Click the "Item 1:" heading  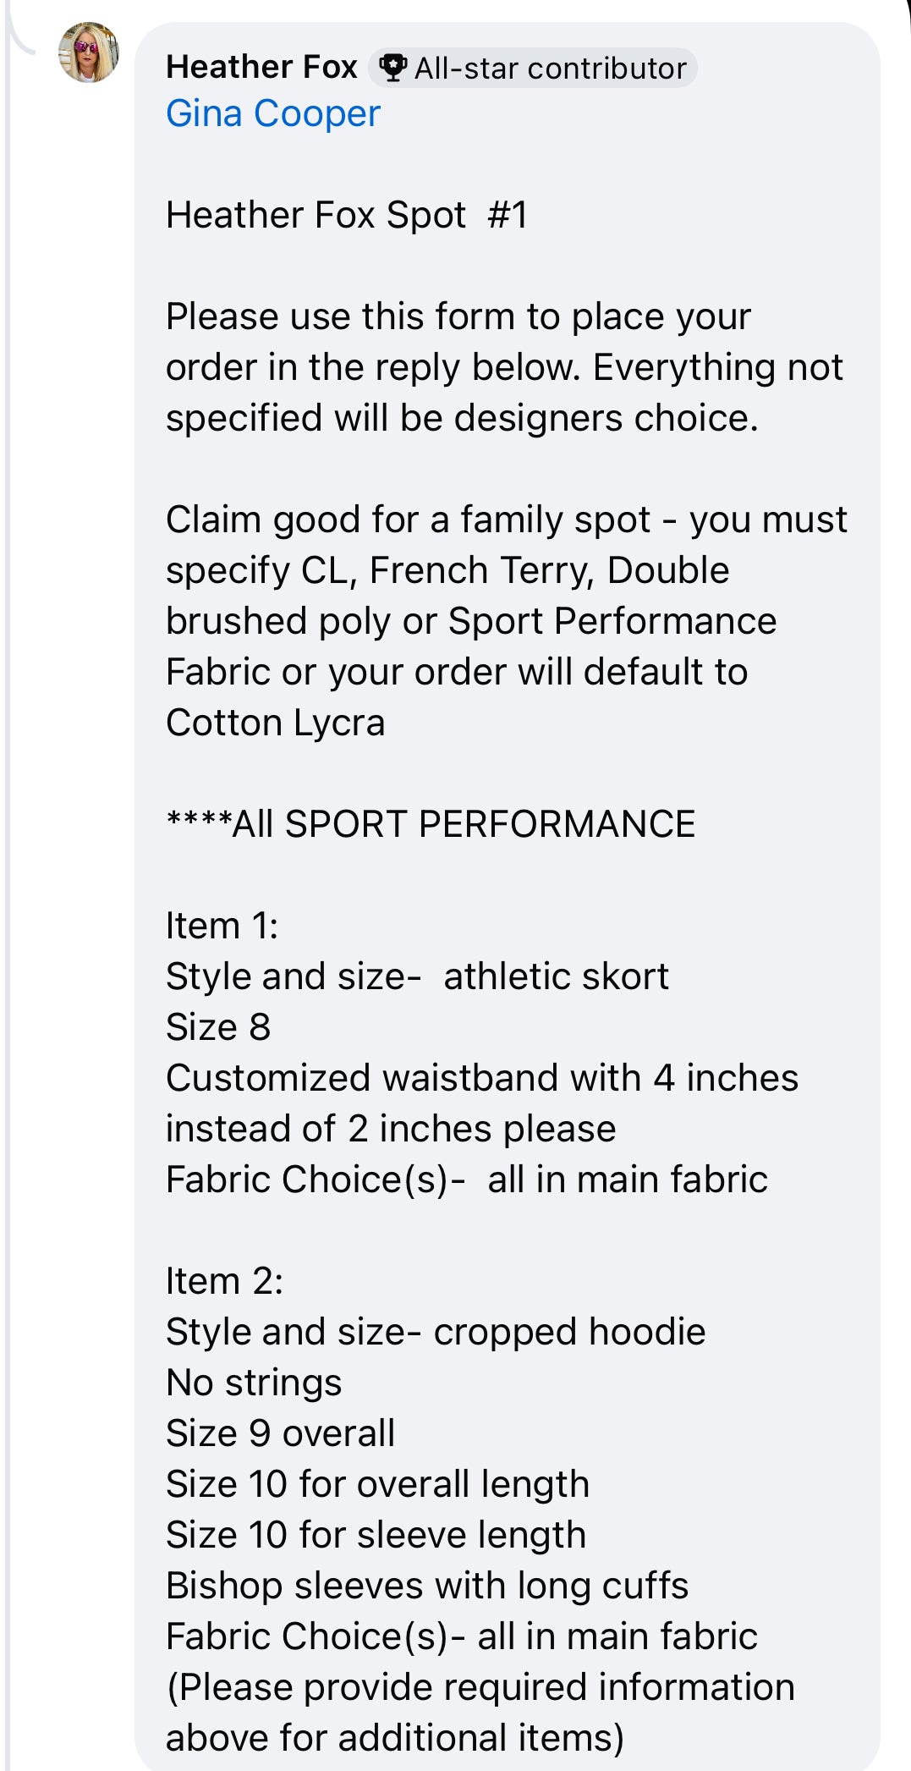pos(222,926)
